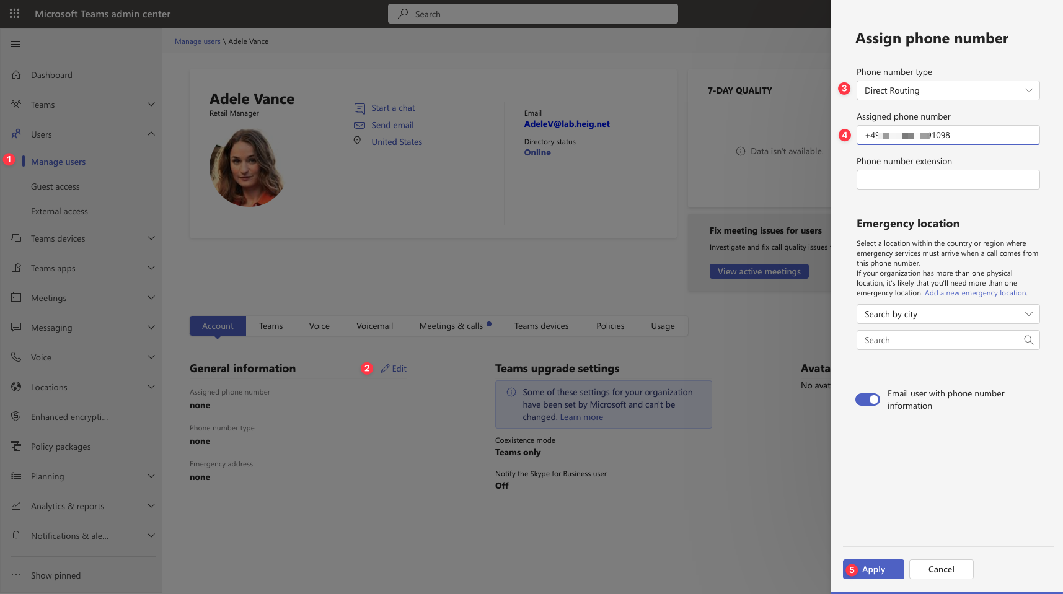
Task: Click the magnifier icon in emergency location search
Action: [1029, 340]
